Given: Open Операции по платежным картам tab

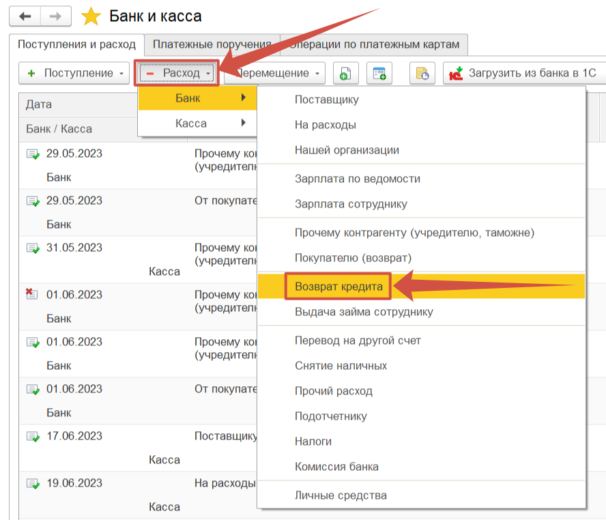Looking at the screenshot, I should (374, 45).
